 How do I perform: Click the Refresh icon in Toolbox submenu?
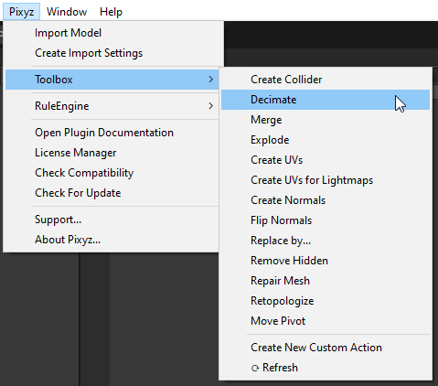(255, 368)
